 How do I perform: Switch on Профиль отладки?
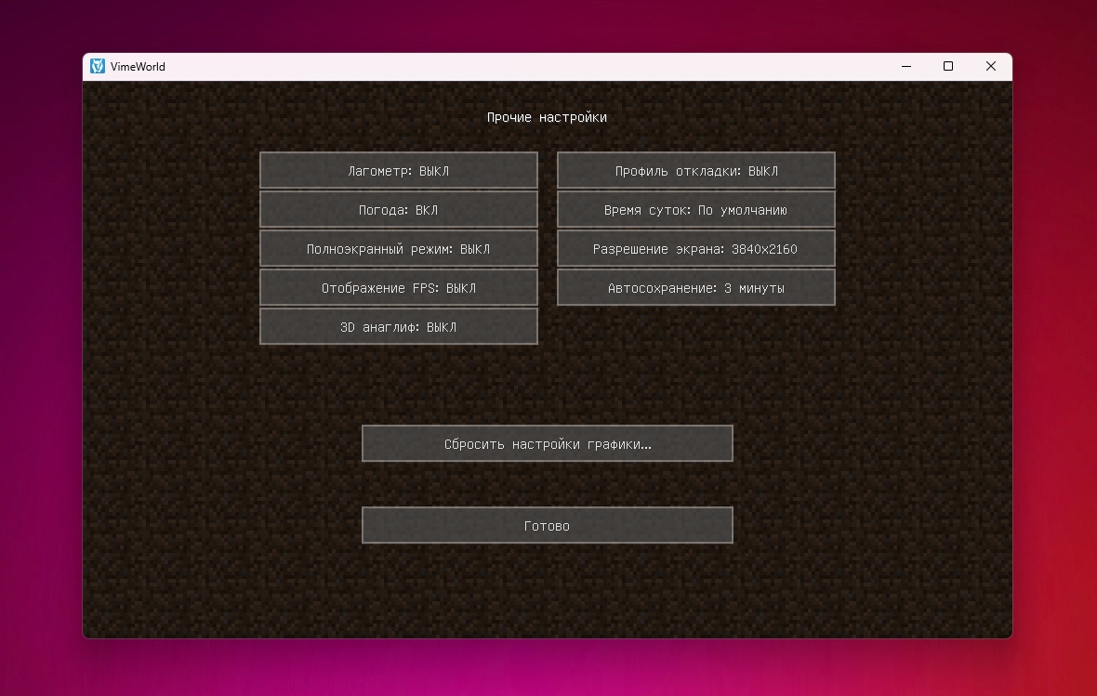click(x=696, y=171)
